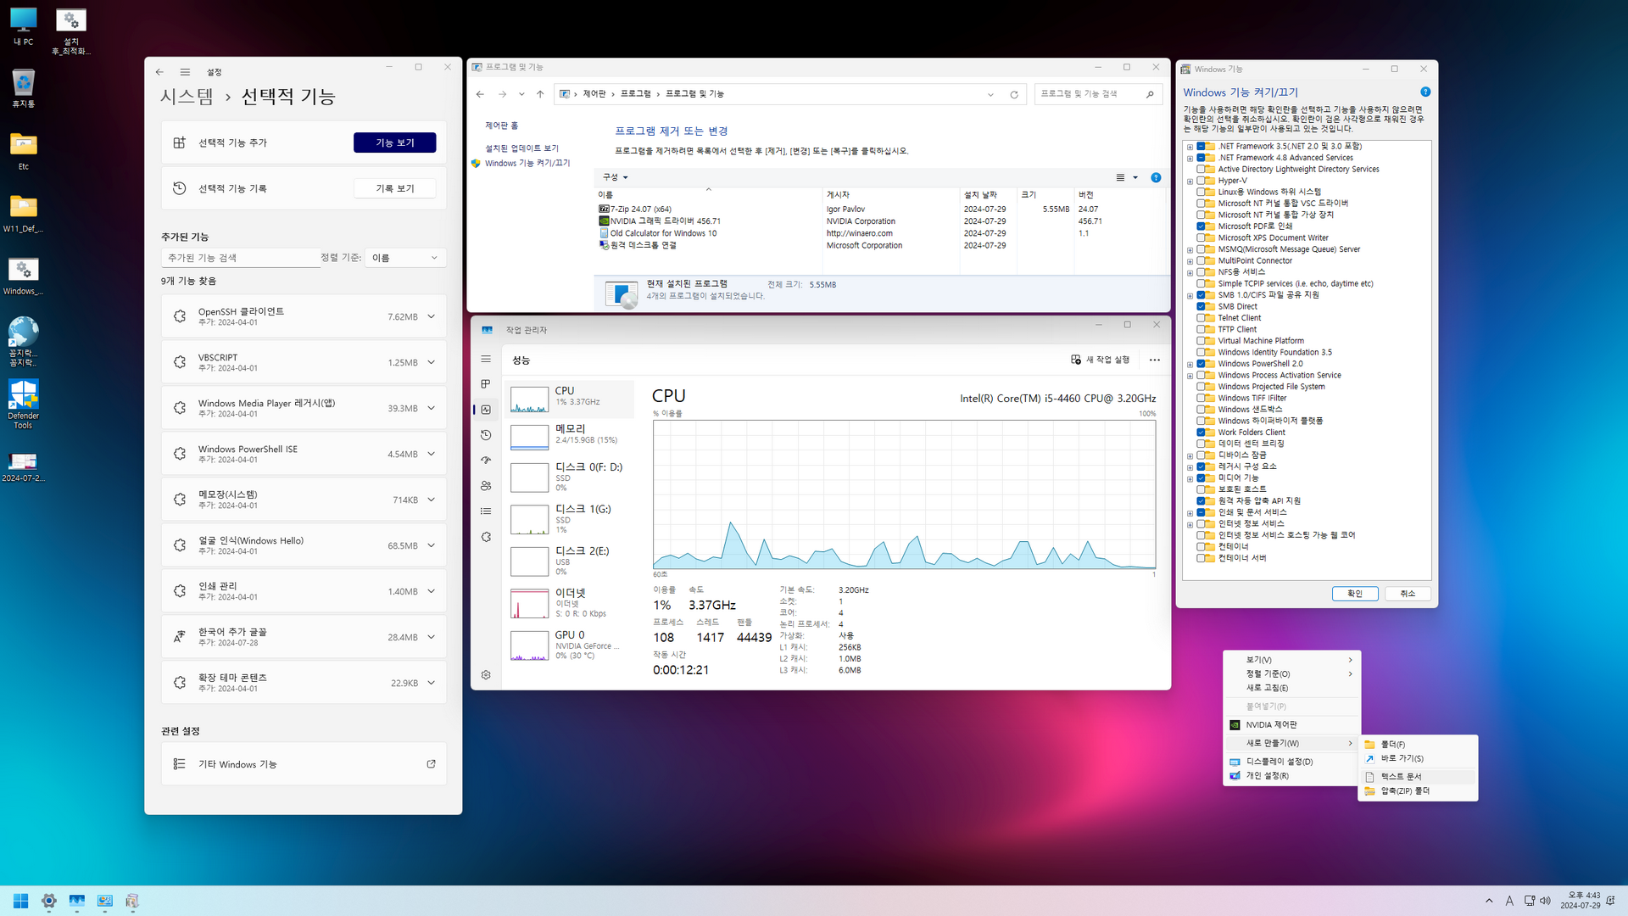The width and height of the screenshot is (1628, 916).
Task: Select 텍스트 문서 from new submenu
Action: (x=1401, y=776)
